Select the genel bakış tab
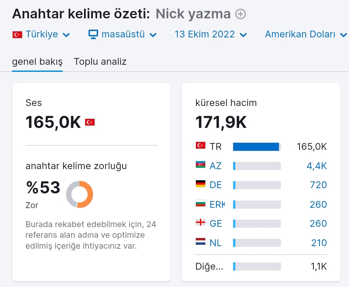The width and height of the screenshot is (349, 287). [x=37, y=62]
